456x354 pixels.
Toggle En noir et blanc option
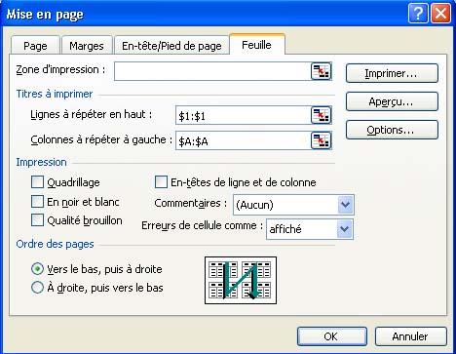pos(37,202)
